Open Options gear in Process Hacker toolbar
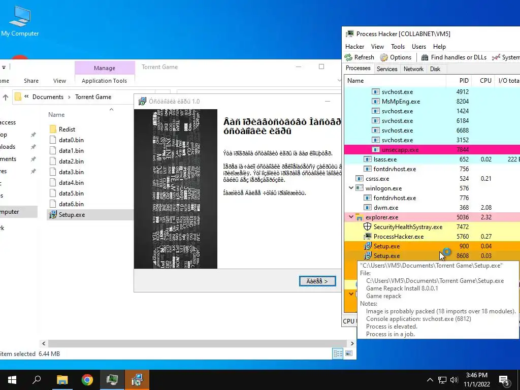 coord(384,57)
